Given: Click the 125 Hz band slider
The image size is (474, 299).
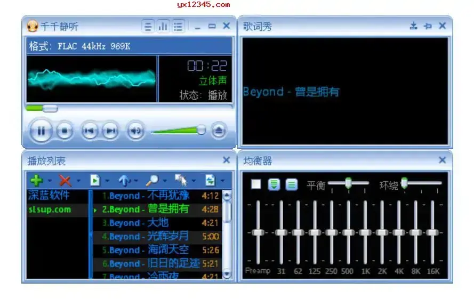Looking at the screenshot, I should 315,232.
